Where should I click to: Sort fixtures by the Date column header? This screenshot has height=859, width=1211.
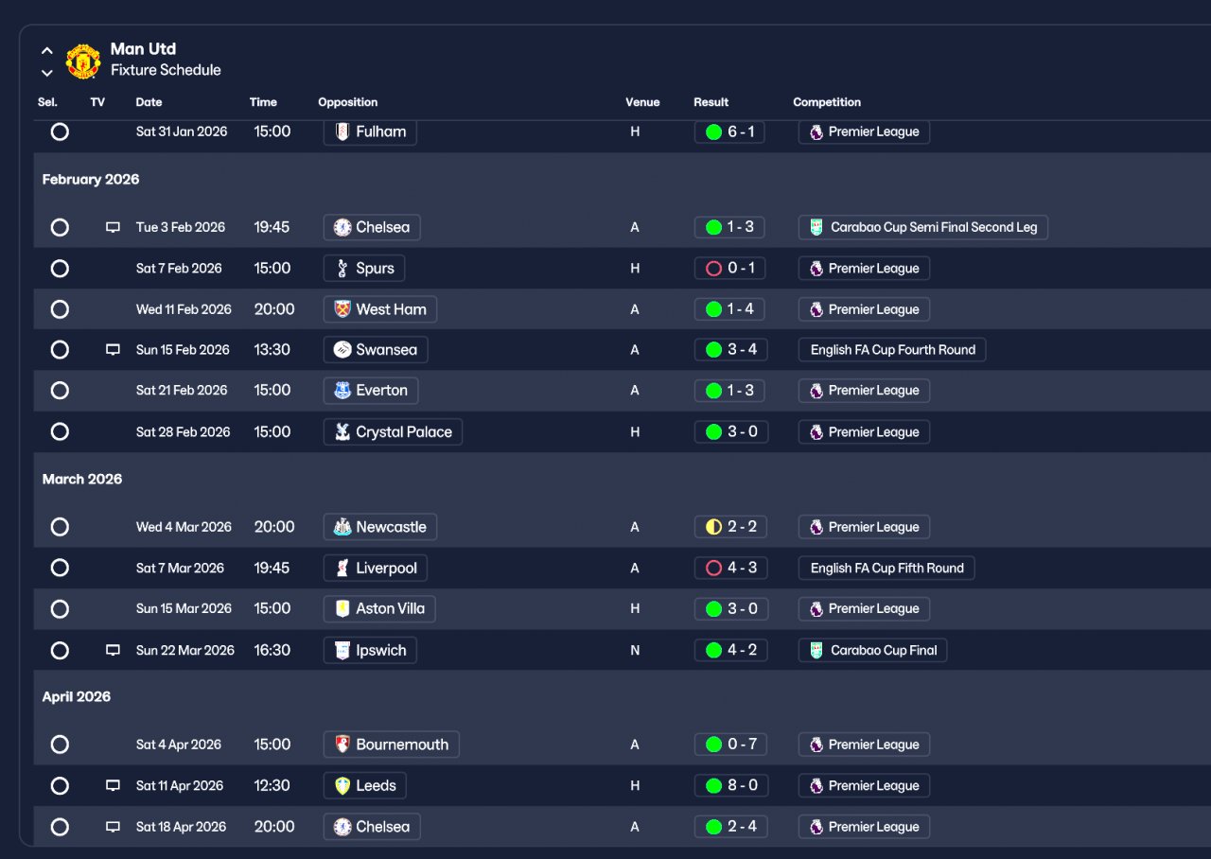coord(149,102)
